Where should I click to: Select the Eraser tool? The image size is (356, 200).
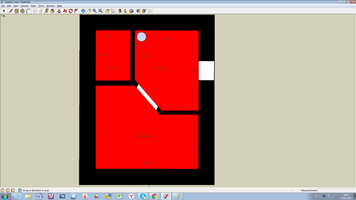(41, 11)
